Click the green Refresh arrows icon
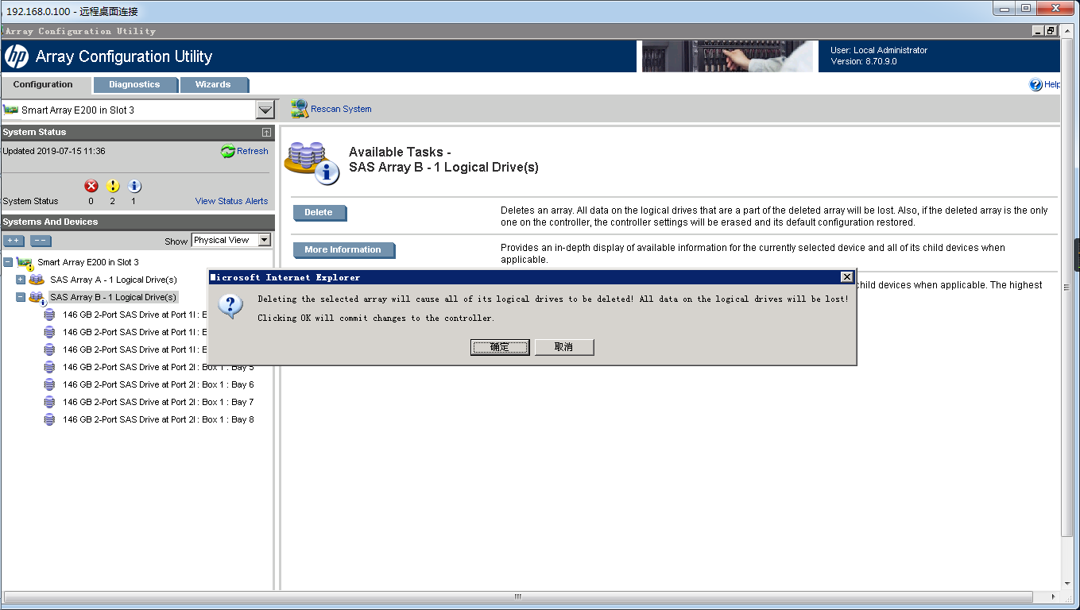1080x610 pixels. click(228, 152)
